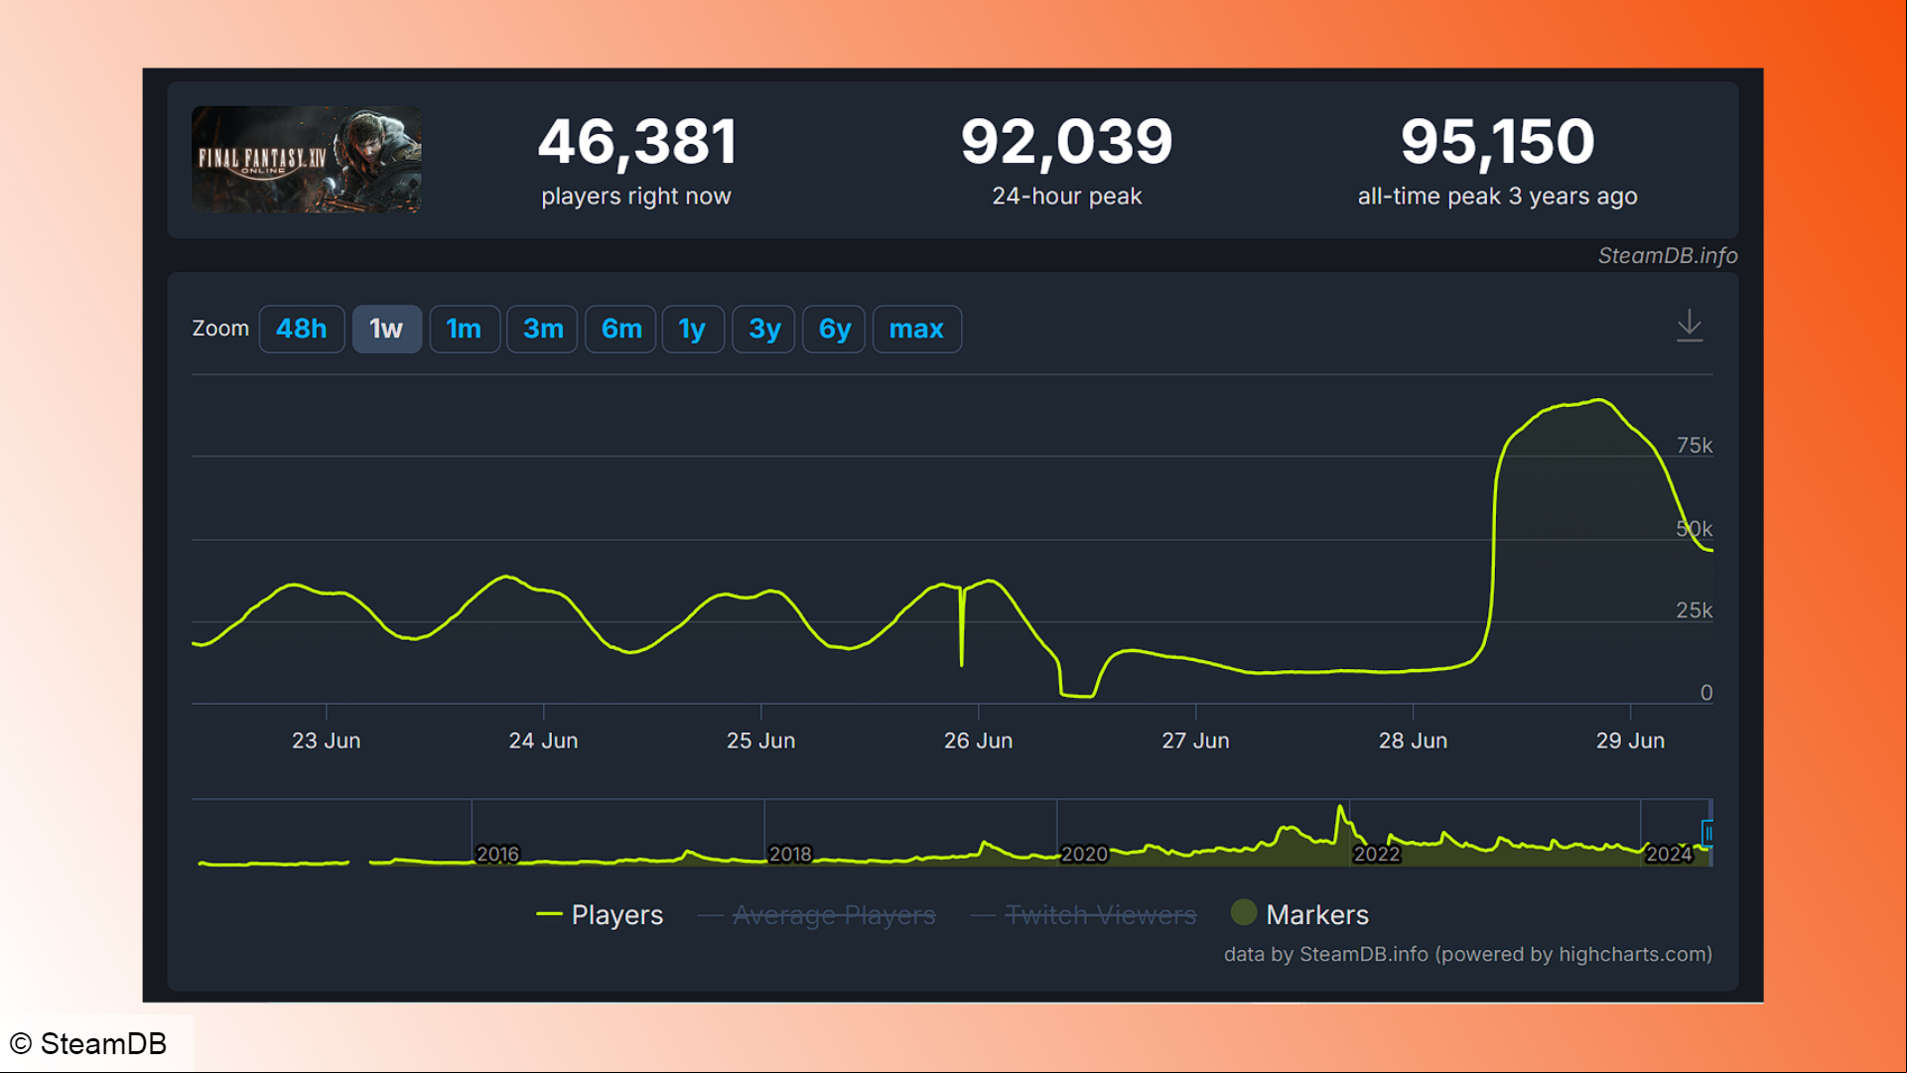Select the 1w zoom range
This screenshot has height=1073, width=1907.
(x=386, y=329)
